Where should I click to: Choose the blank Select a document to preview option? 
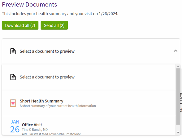coord(89,77)
